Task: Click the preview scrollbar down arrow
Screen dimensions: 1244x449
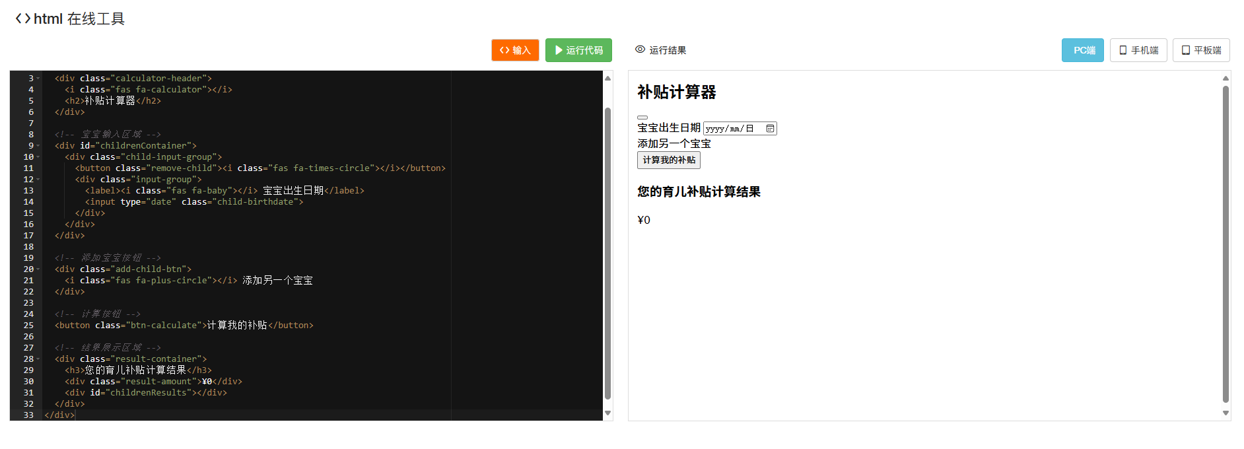Action: coord(1226,413)
